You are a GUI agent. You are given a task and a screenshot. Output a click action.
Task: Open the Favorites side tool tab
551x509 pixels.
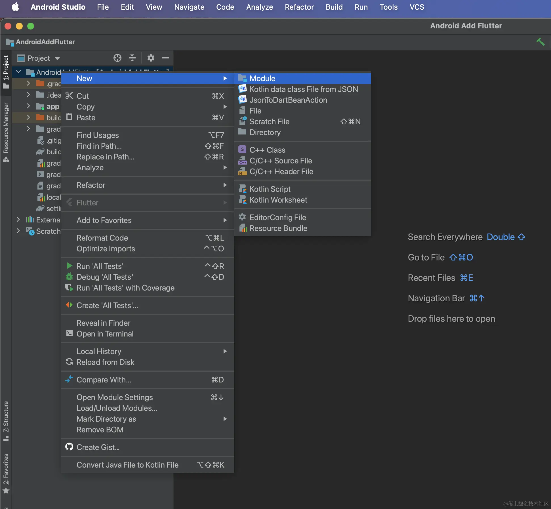[x=6, y=473]
